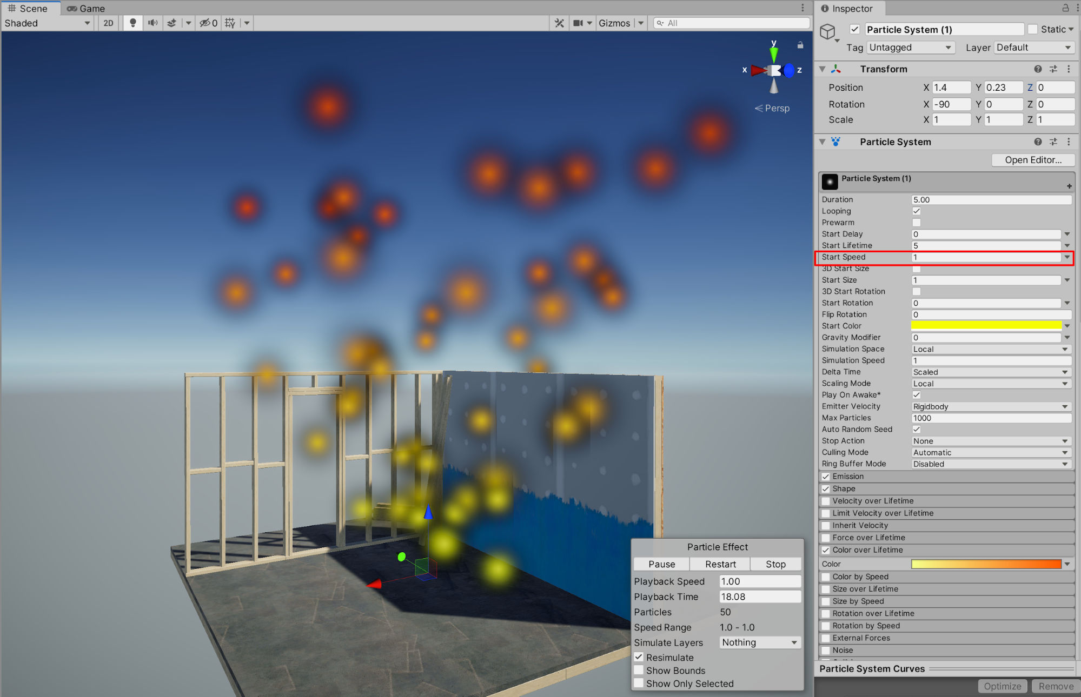
Task: Click the Inspector lock icon
Action: (1065, 8)
